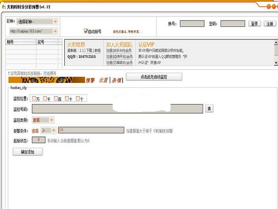Click the small button right of 监控号码 field
This screenshot has height=209, width=278.
pyautogui.click(x=209, y=109)
